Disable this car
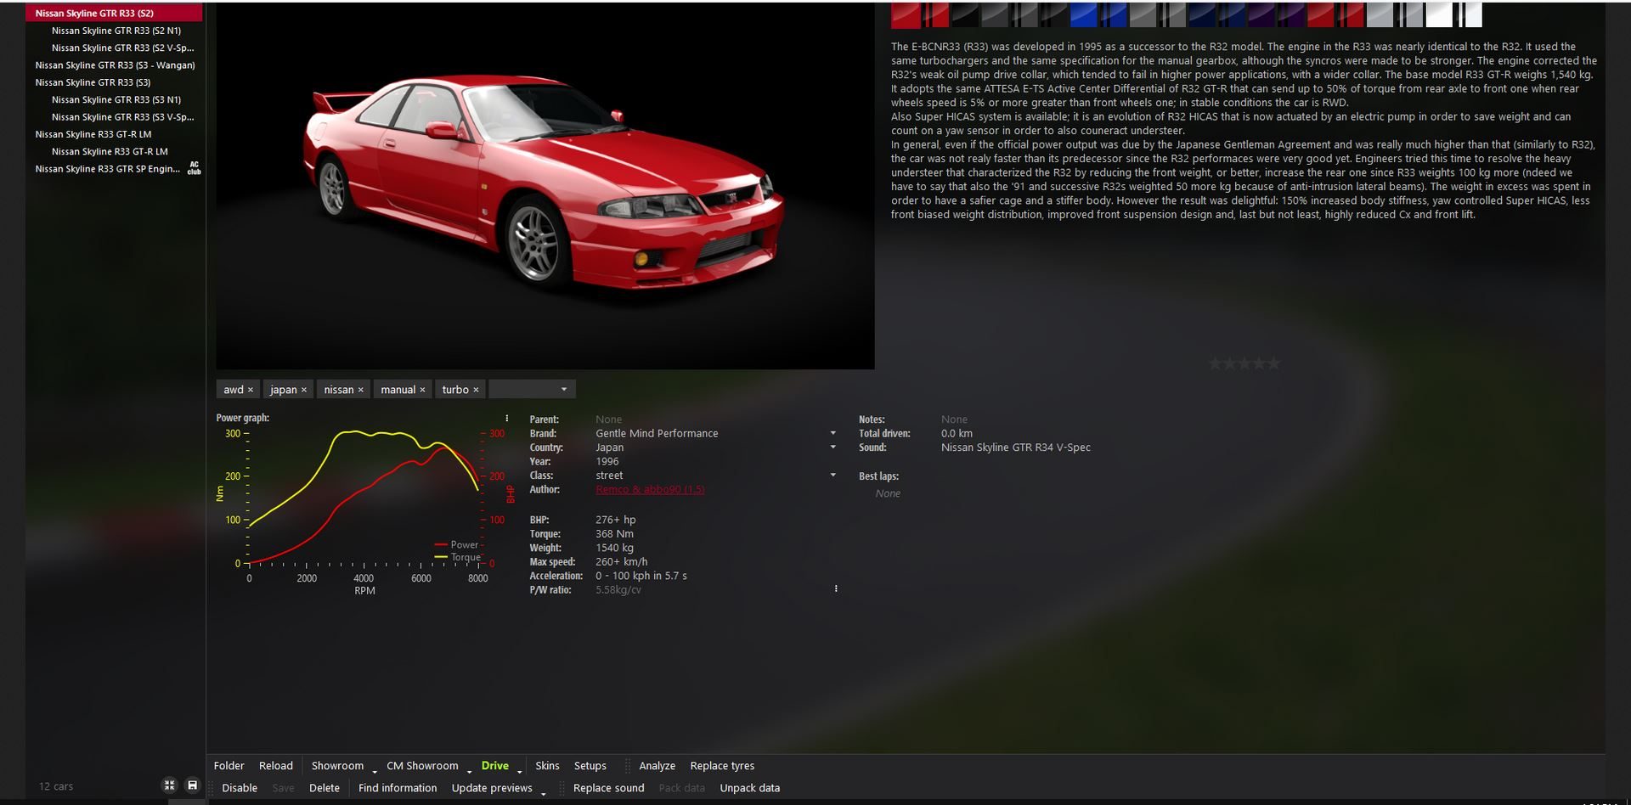This screenshot has width=1631, height=805. pyautogui.click(x=240, y=788)
